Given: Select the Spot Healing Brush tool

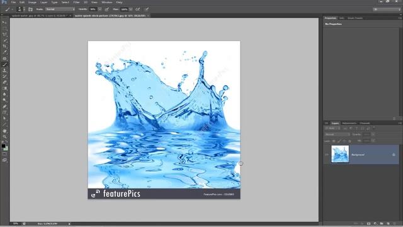Looking at the screenshot, I should pos(4,59).
